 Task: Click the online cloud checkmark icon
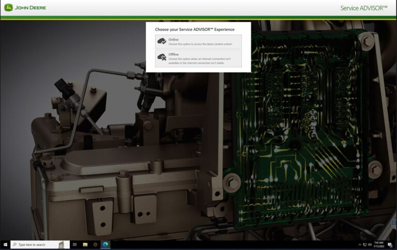coord(162,41)
